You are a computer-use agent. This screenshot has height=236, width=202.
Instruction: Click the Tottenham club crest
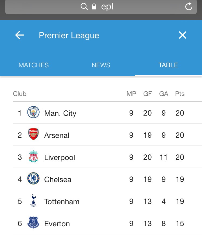[33, 201]
